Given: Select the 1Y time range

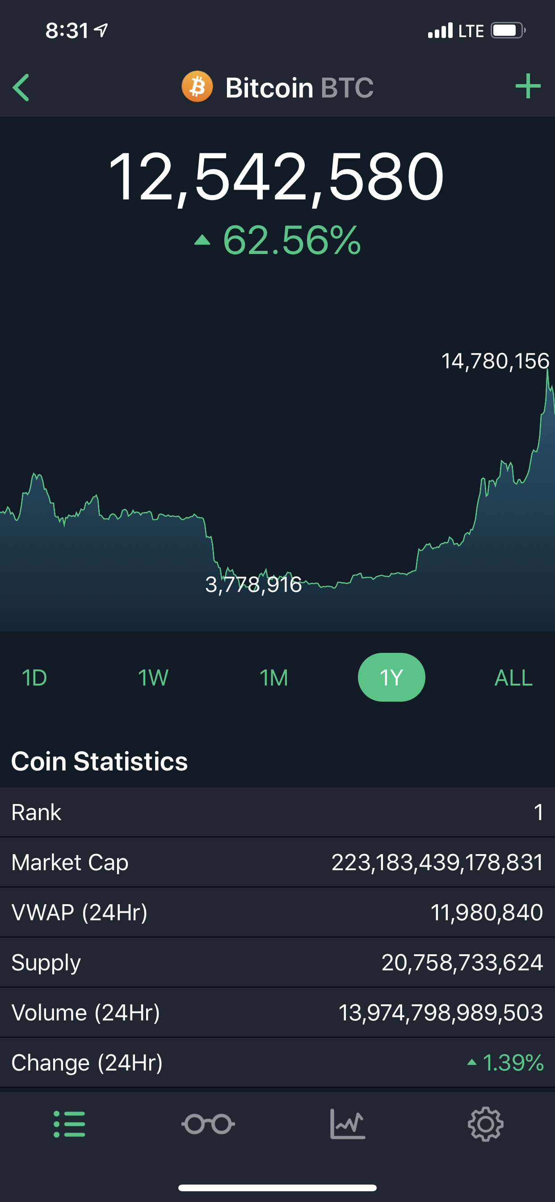Looking at the screenshot, I should (391, 677).
